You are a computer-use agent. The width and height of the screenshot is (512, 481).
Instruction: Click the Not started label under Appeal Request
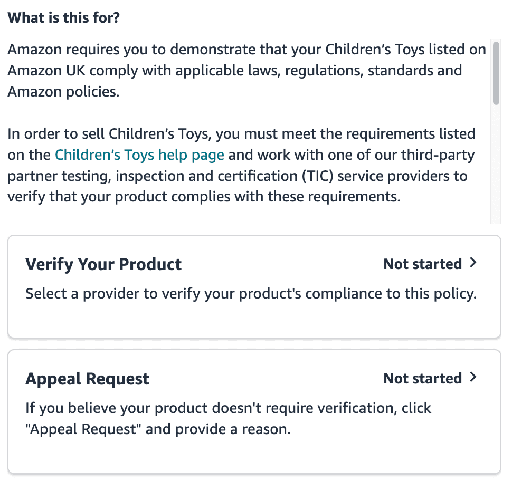coord(422,378)
